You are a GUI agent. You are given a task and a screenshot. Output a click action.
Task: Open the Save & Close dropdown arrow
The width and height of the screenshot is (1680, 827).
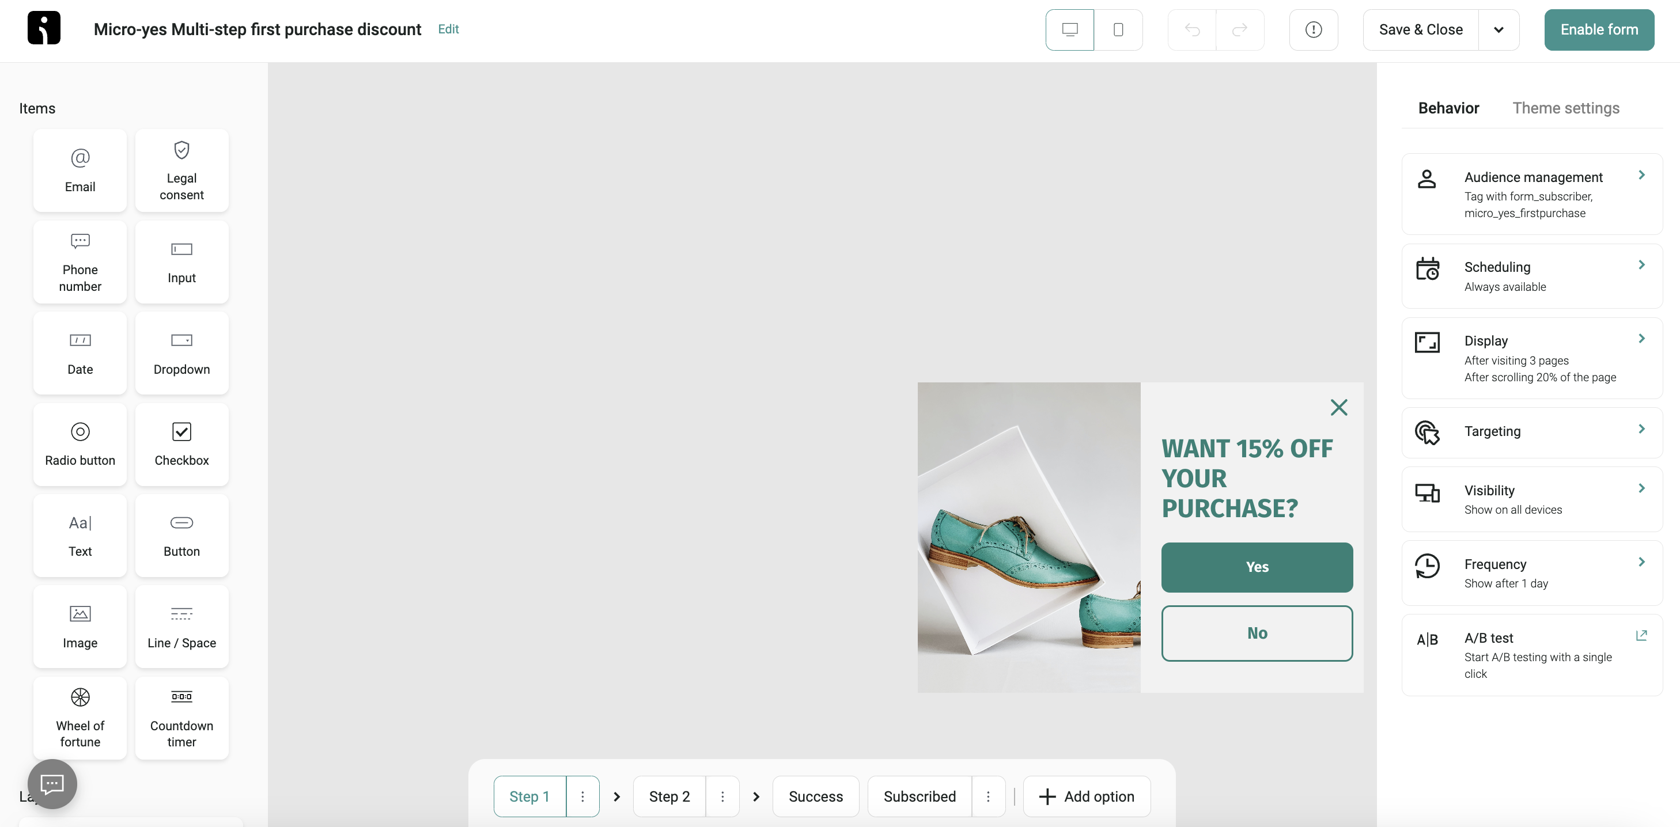pos(1498,29)
